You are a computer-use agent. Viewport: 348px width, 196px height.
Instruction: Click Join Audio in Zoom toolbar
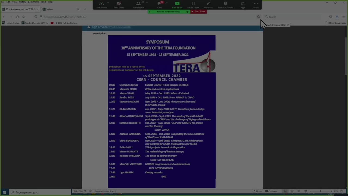(101, 5)
